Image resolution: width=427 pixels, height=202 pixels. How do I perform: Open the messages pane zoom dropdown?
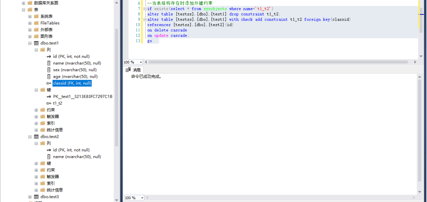point(142,198)
